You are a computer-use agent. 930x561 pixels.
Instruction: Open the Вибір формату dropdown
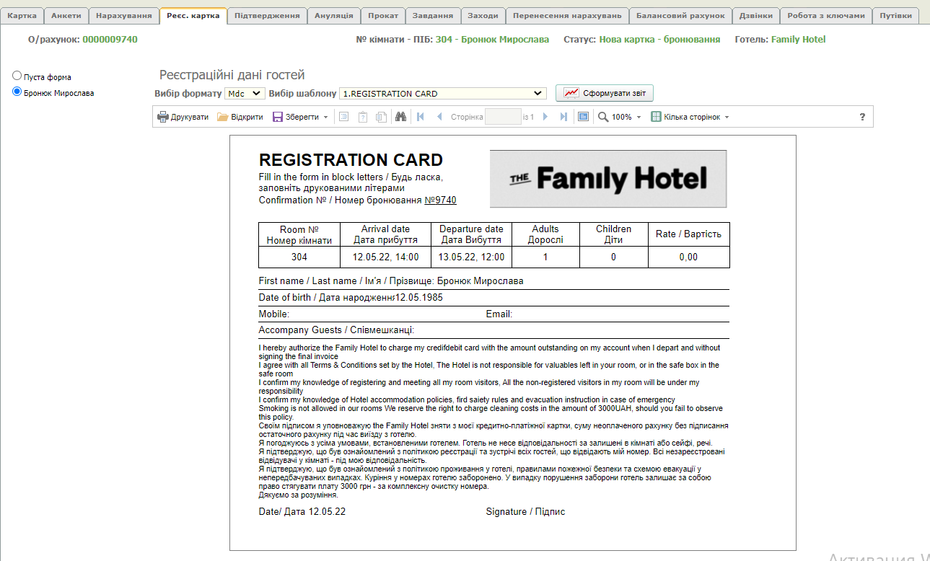click(x=245, y=94)
